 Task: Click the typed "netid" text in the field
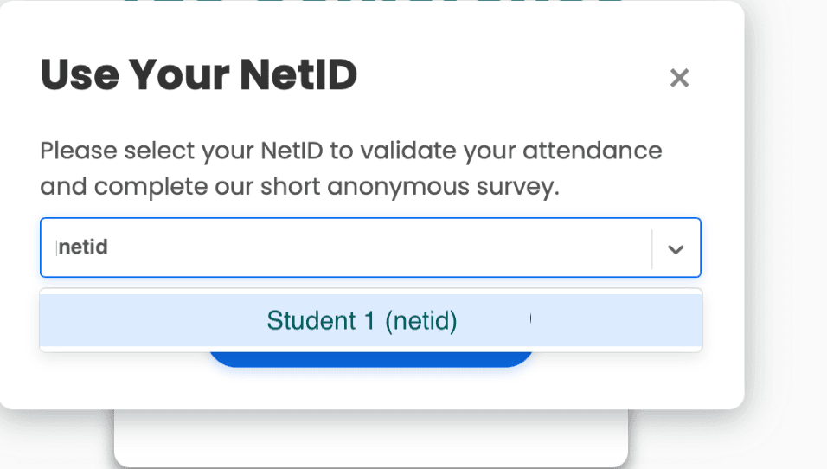[83, 248]
